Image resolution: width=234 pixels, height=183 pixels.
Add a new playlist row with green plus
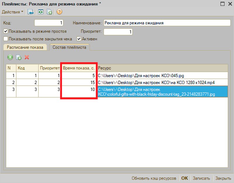click(10, 57)
